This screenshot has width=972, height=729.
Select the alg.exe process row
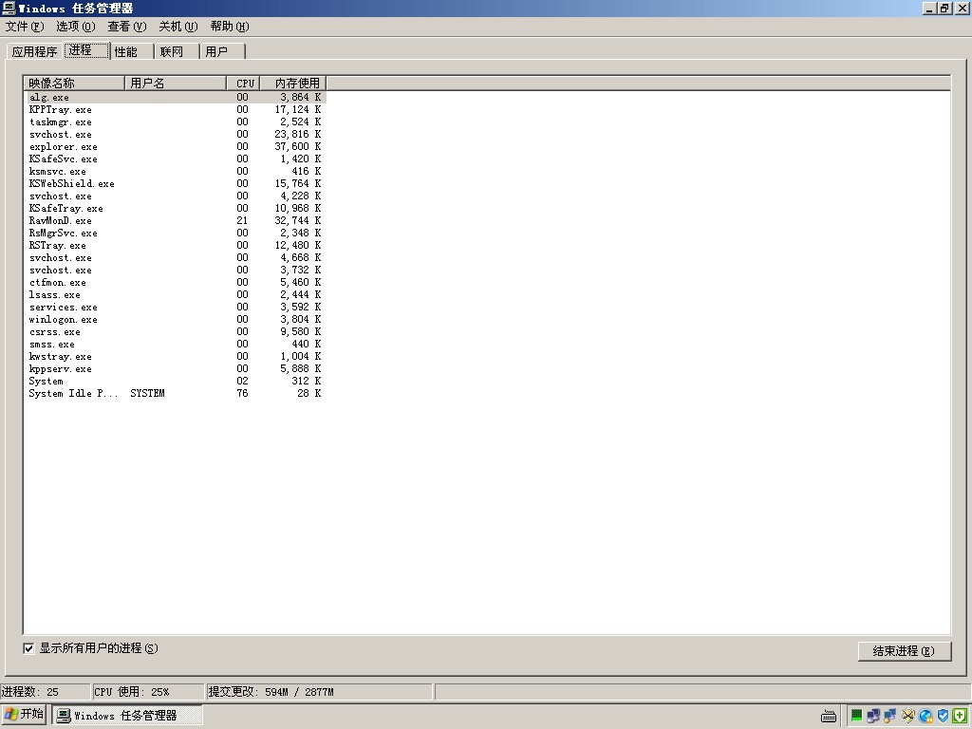pos(176,98)
